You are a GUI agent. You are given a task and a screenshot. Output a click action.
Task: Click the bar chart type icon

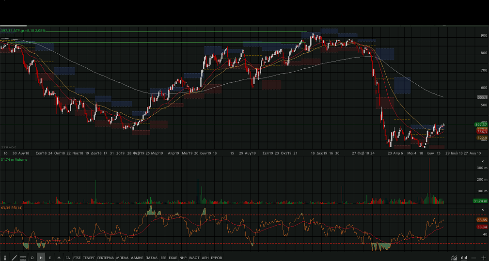coord(464,258)
